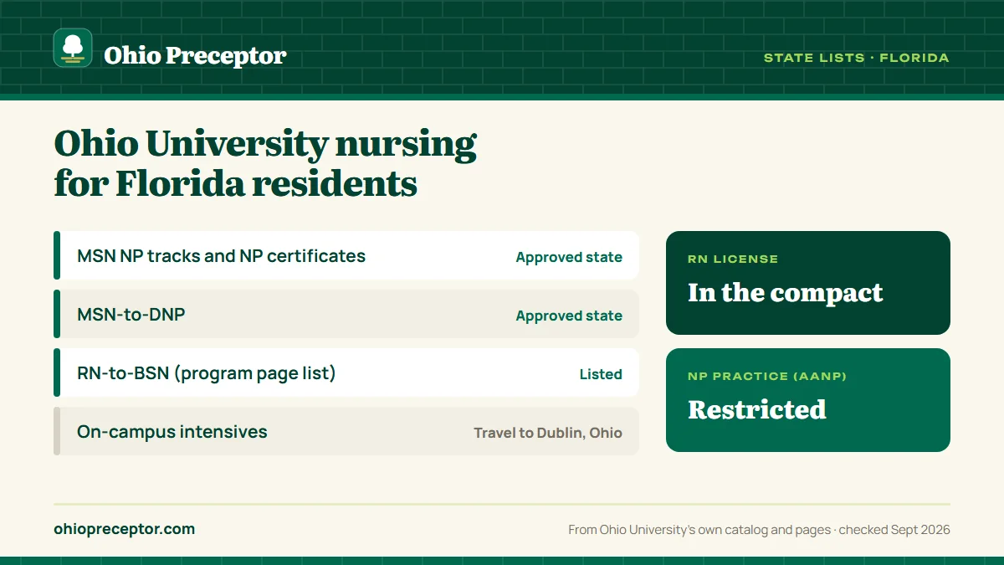Image resolution: width=1004 pixels, height=565 pixels.
Task: Click the Restricted card value
Action: pos(757,409)
